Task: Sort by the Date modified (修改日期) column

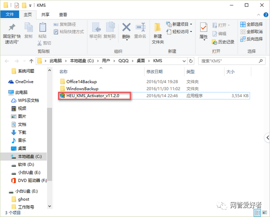Action: pyautogui.click(x=155, y=71)
